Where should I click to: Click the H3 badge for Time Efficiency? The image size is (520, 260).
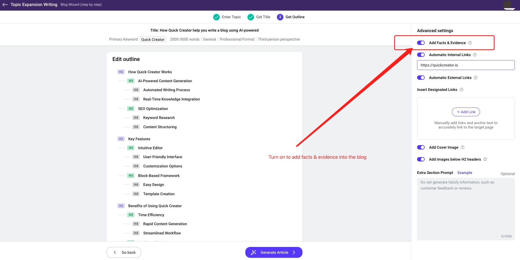click(131, 215)
